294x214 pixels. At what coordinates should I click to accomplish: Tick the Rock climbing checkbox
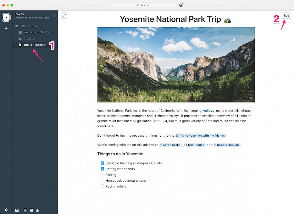pyautogui.click(x=102, y=186)
